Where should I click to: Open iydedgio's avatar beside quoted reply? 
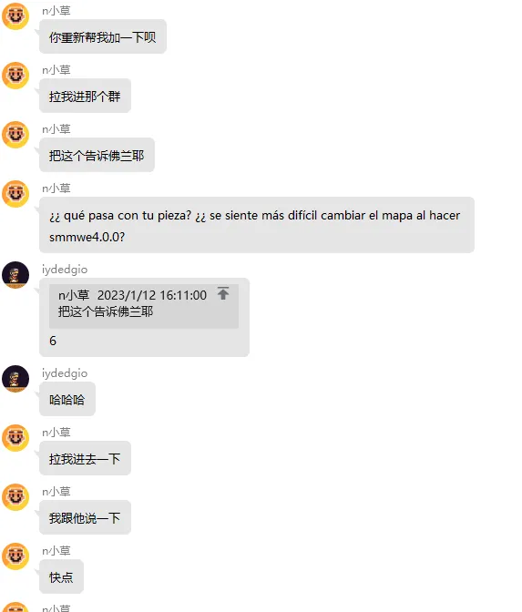click(x=15, y=275)
